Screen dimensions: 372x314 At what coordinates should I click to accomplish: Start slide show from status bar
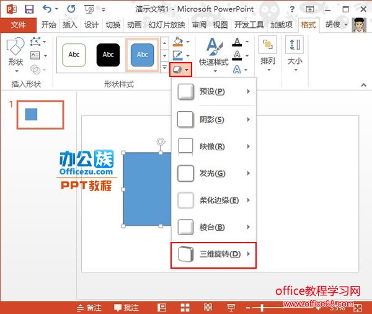[x=231, y=308]
